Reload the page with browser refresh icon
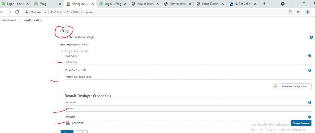The image size is (315, 133). point(17,12)
